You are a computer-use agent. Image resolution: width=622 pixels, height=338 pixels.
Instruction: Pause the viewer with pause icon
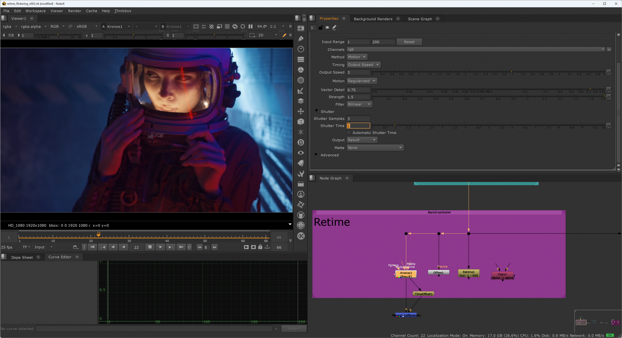coord(250,27)
